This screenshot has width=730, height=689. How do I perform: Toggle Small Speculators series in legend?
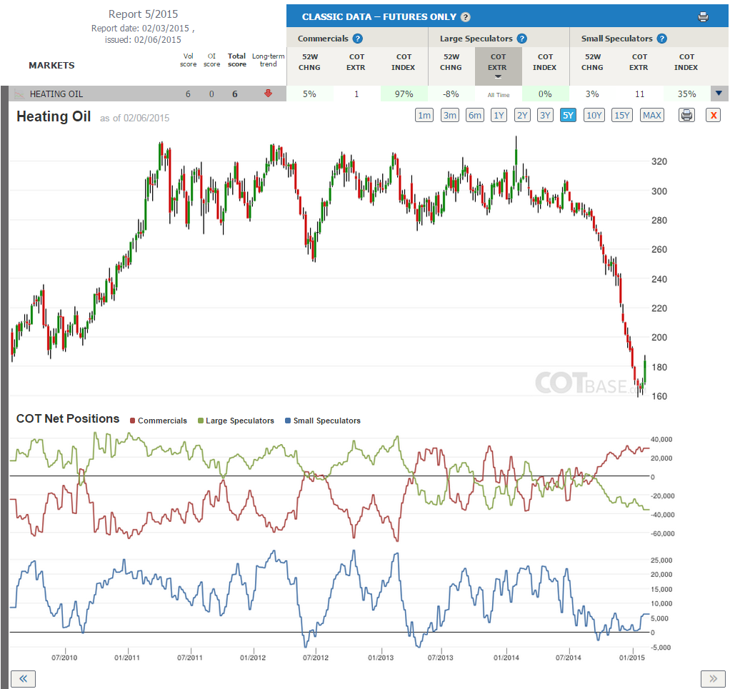[x=323, y=421]
